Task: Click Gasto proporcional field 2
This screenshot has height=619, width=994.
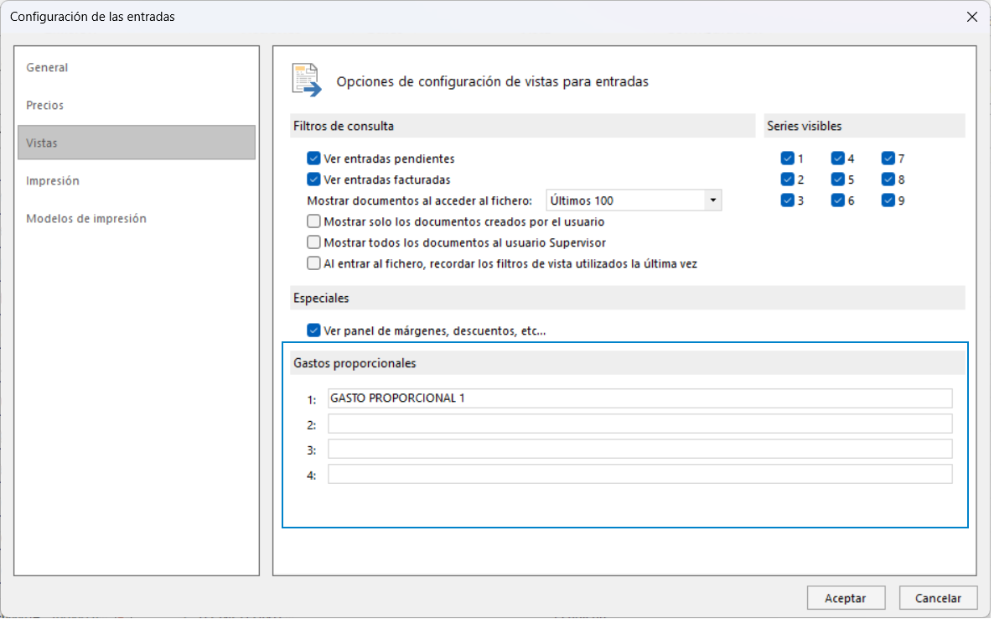Action: (x=639, y=424)
